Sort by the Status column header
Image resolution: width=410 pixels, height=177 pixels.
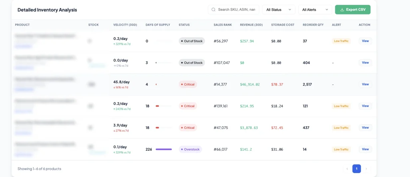click(x=184, y=25)
